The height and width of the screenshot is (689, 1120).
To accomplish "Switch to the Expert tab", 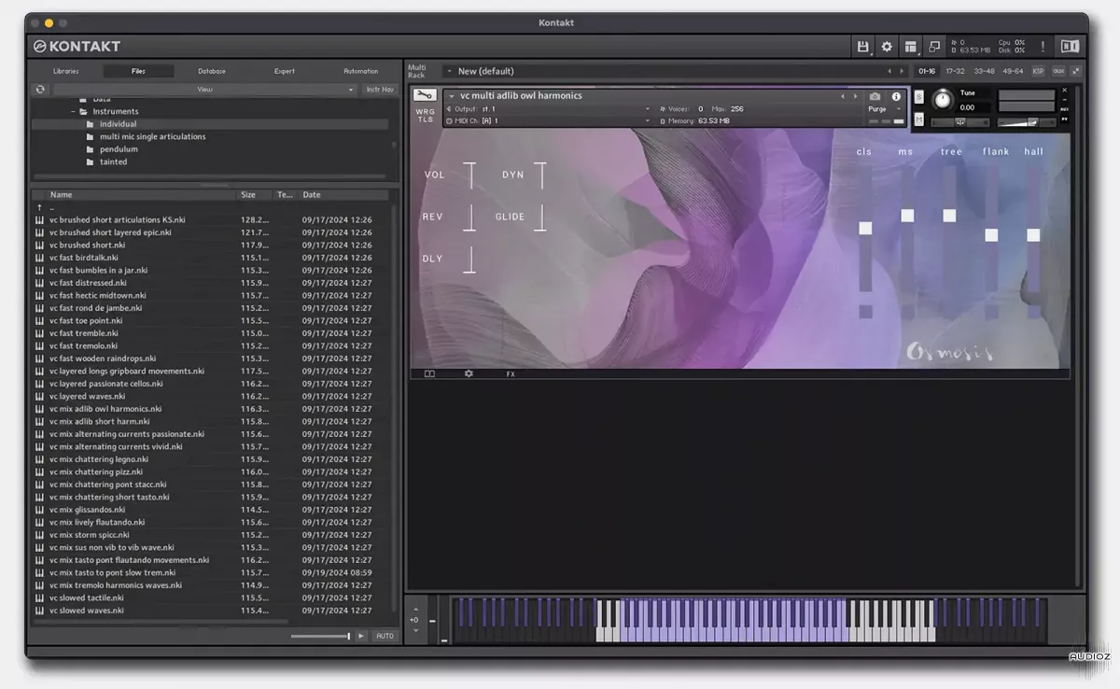I will point(285,71).
